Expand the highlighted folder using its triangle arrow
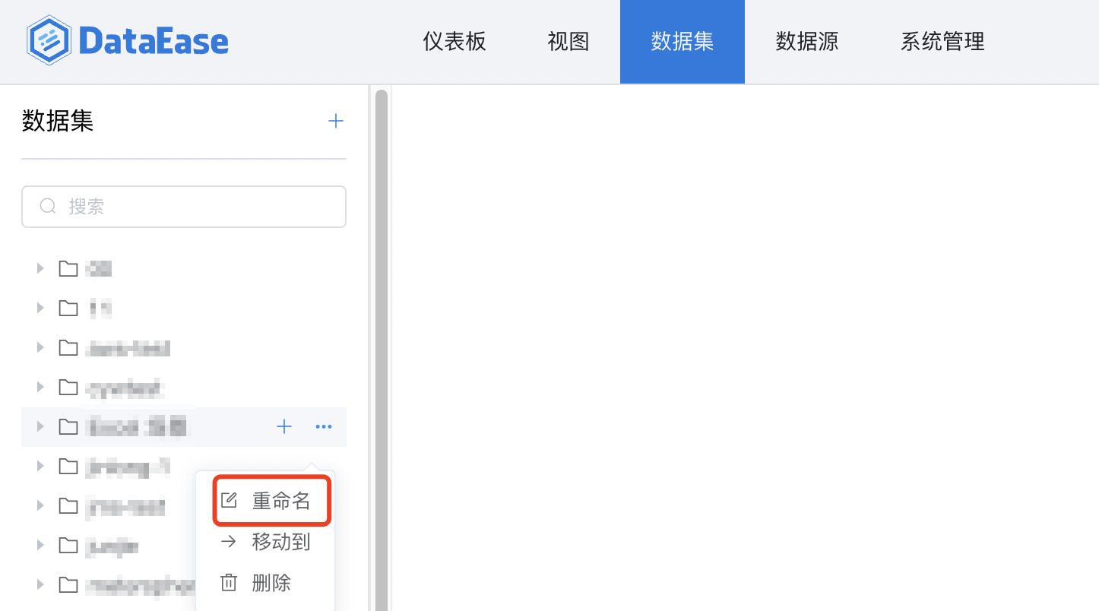Viewport: 1099px width, 611px height. [40, 426]
